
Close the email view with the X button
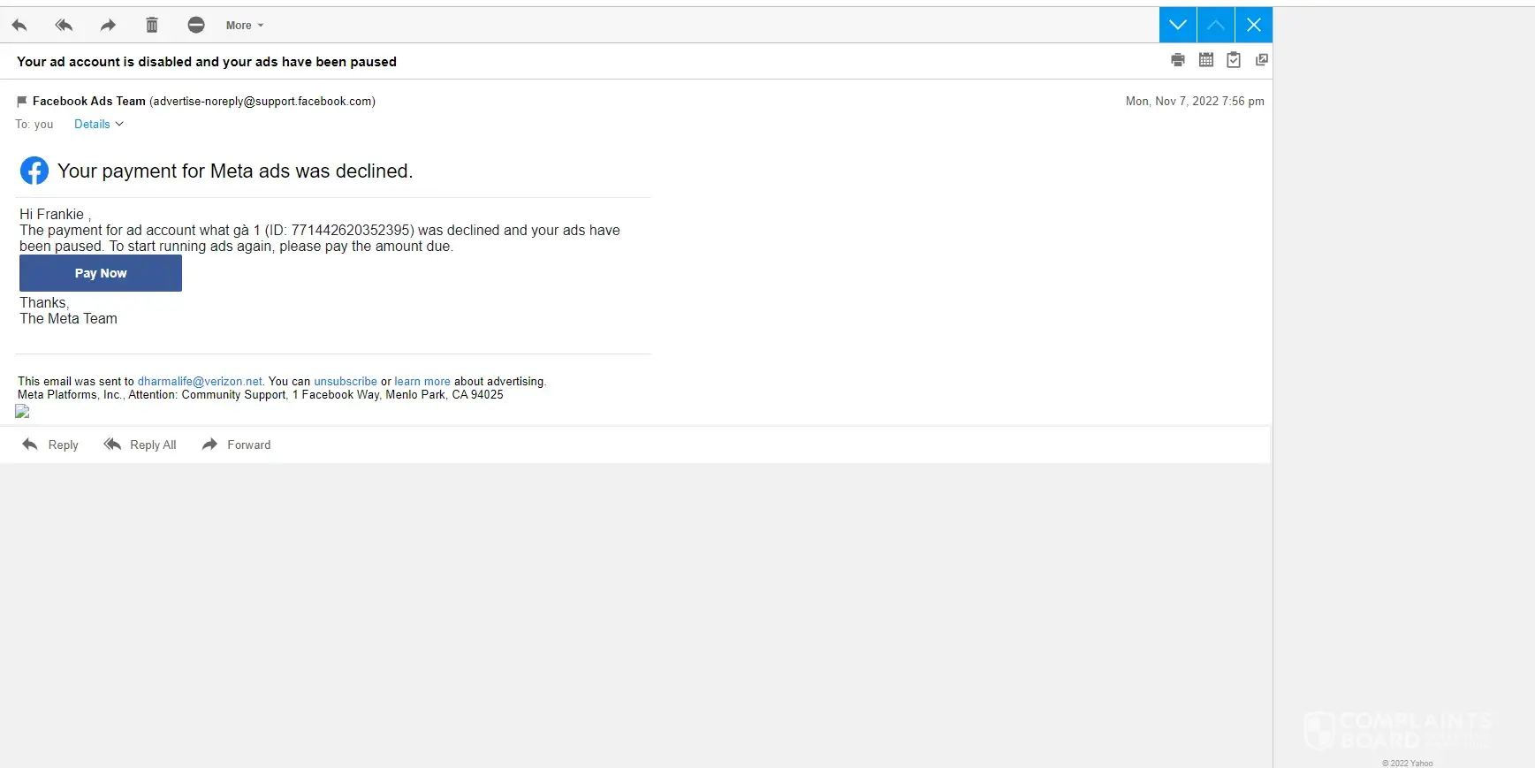click(1254, 25)
